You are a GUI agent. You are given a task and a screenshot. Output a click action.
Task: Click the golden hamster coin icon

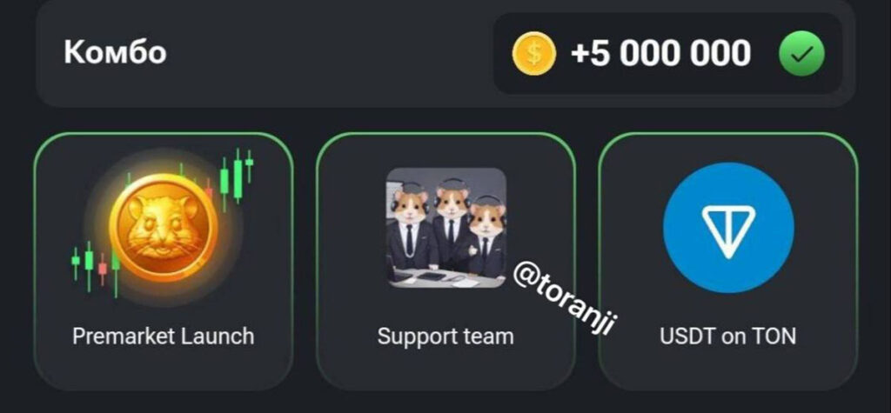coord(164,229)
